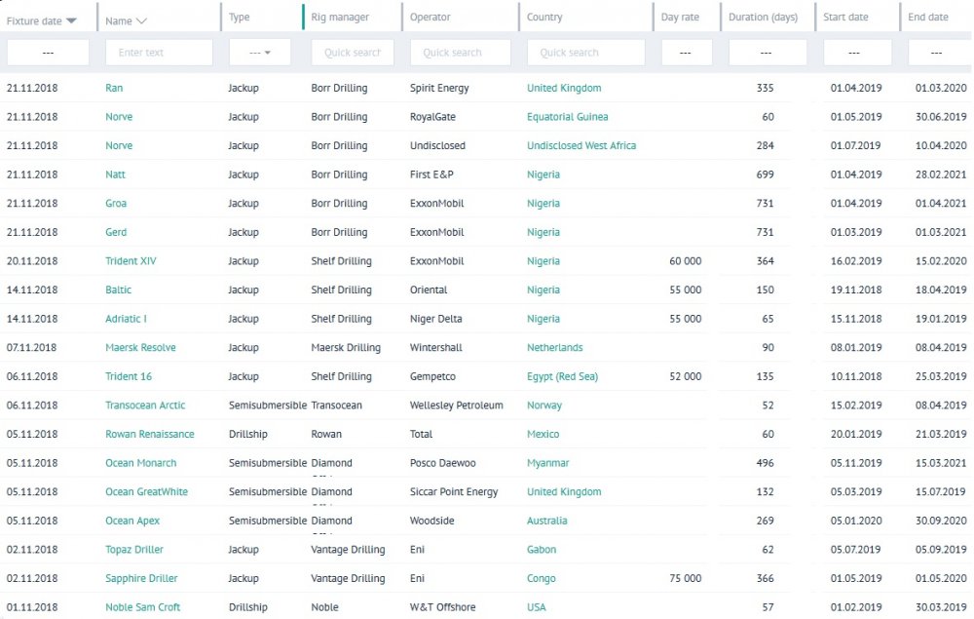Open the Adriatic I rig link

pos(126,319)
